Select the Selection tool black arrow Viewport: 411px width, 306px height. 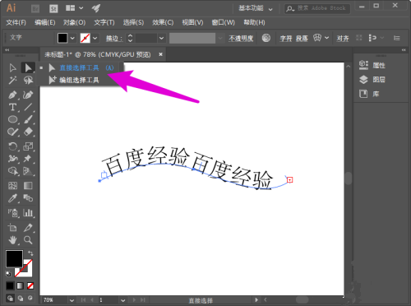(12, 67)
